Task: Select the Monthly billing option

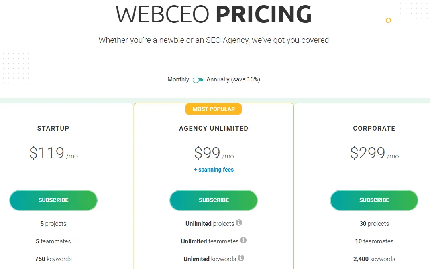Action: coord(178,79)
